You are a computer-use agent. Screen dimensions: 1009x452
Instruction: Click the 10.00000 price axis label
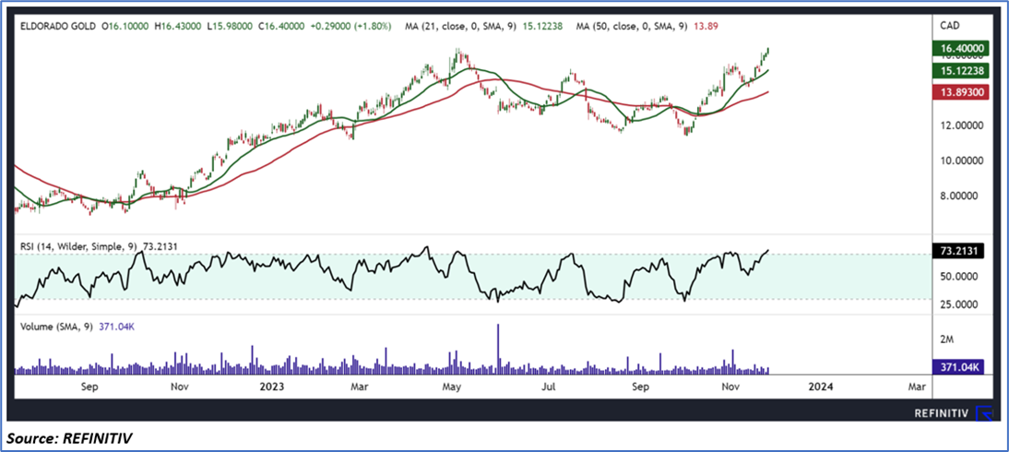(961, 161)
